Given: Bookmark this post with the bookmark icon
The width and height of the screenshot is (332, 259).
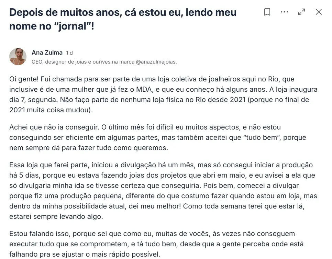Looking at the screenshot, I should [267, 12].
